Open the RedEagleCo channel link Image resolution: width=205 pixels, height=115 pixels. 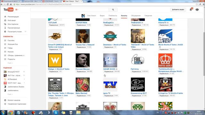(x=108, y=23)
